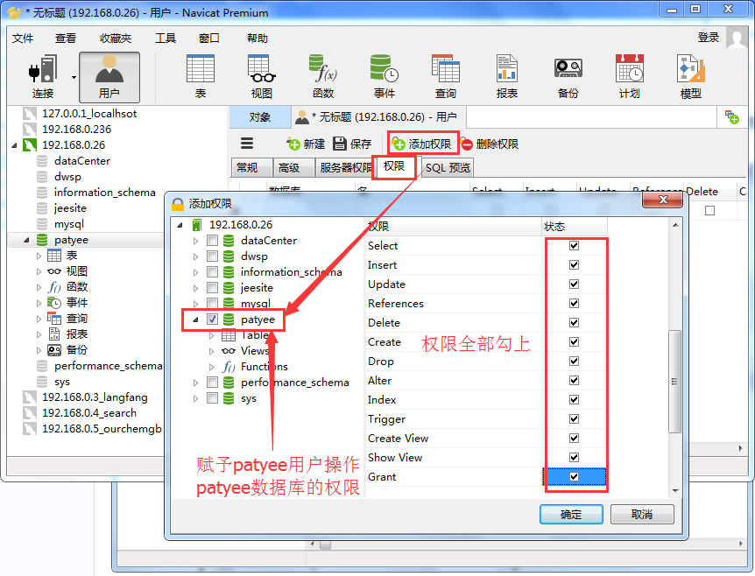
Task: Expand the 视图 (Views) node in sidebar
Action: pyautogui.click(x=39, y=271)
